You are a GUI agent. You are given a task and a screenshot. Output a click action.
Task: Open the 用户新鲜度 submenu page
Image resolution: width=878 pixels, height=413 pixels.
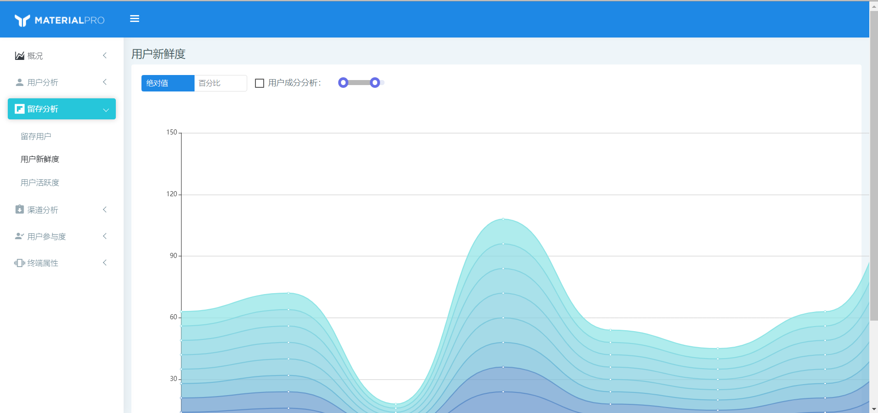(x=40, y=159)
